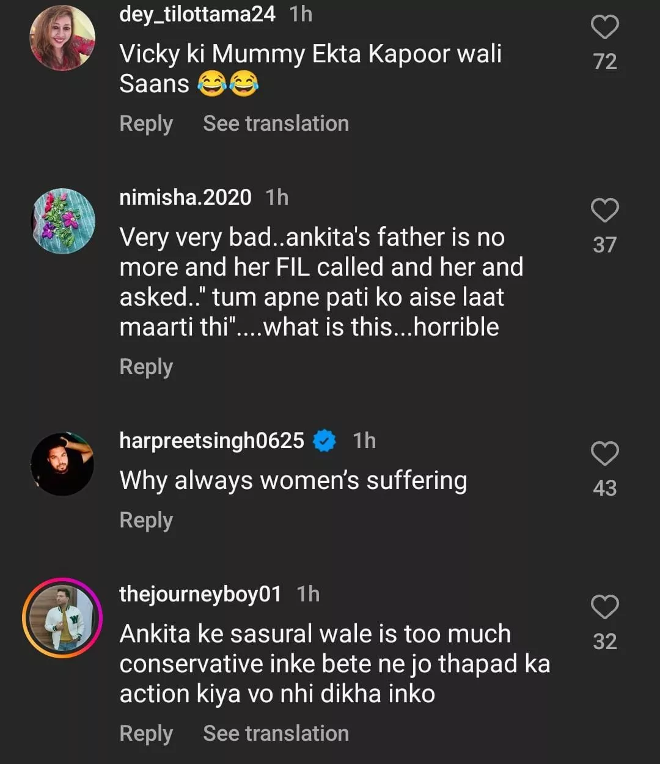
Task: See translation of dey_tilottama24's comment
Action: (276, 123)
